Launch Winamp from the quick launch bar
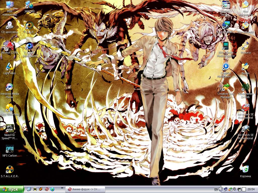This screenshot has width=258, height=193. pyautogui.click(x=41, y=189)
